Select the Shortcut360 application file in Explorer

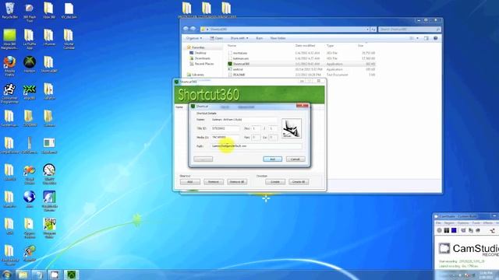(x=302, y=64)
